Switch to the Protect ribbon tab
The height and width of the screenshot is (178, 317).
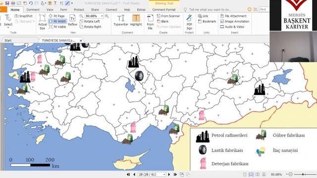coord(79,9)
